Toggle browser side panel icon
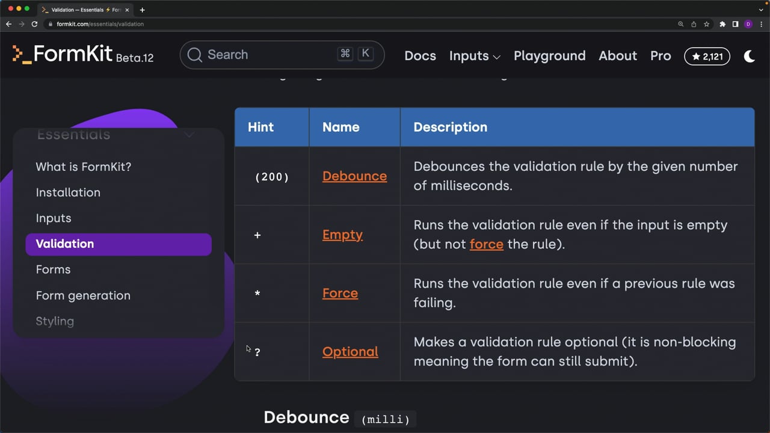The height and width of the screenshot is (433, 770). coord(735,24)
